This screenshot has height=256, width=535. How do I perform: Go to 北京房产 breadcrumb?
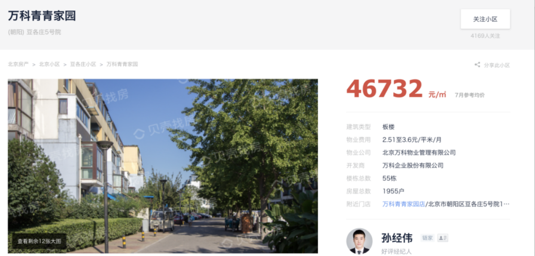pyautogui.click(x=18, y=64)
